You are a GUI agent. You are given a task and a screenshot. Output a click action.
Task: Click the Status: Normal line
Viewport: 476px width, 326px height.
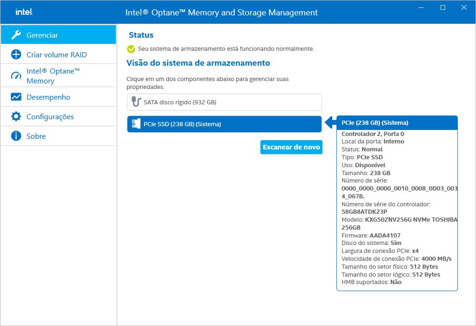(362, 149)
